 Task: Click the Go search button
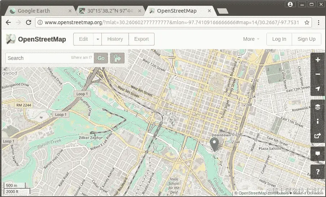click(x=101, y=58)
